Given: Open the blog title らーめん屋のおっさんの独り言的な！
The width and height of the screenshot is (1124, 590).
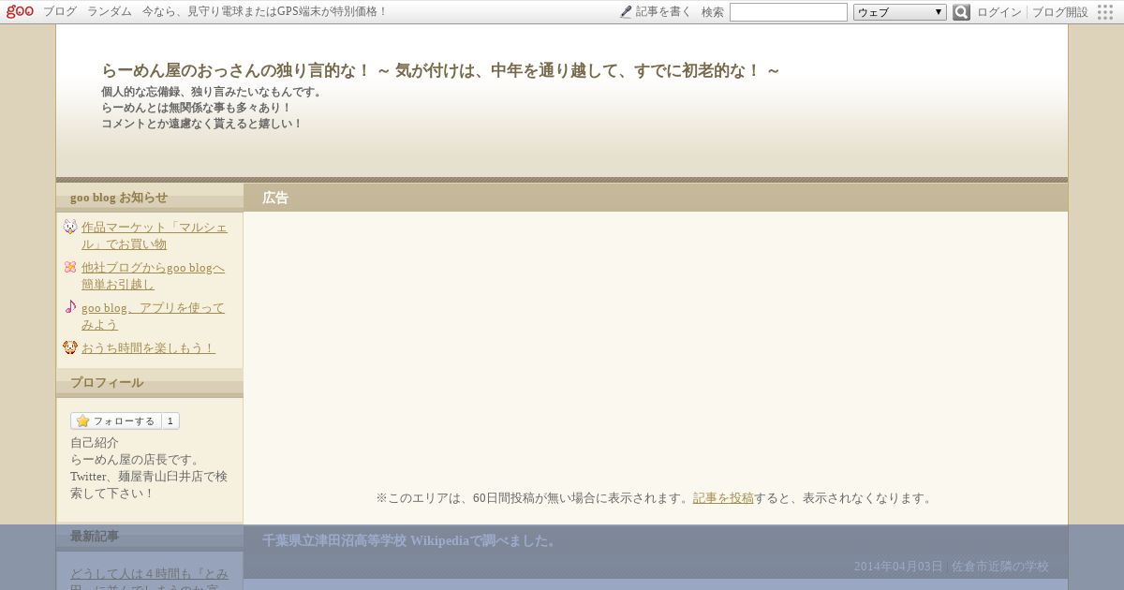Looking at the screenshot, I should point(440,70).
